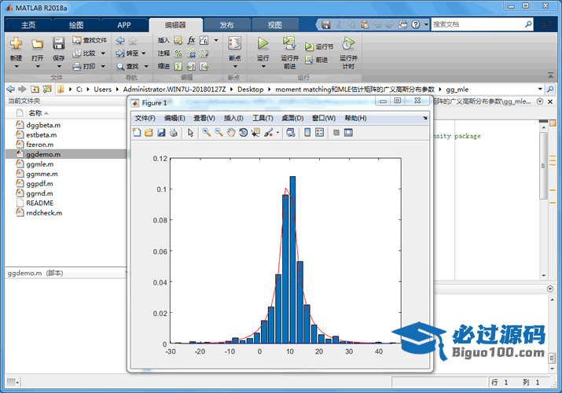Screen dimensions: 562x393
Task: Click the Run Section (运行节) button
Action: tap(319, 46)
